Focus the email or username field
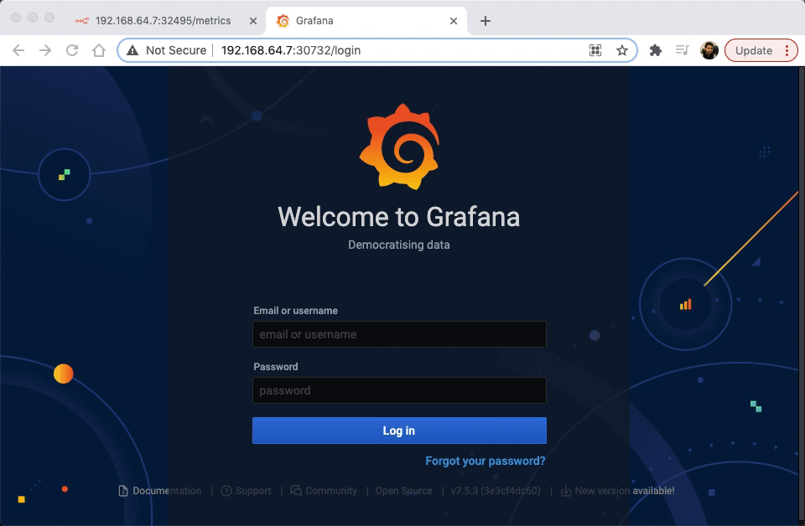Viewport: 805px width, 526px height. pyautogui.click(x=399, y=334)
